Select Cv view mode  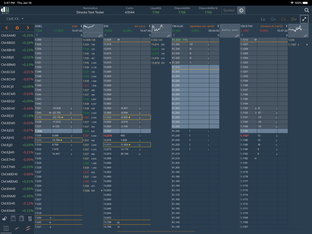pos(283,19)
